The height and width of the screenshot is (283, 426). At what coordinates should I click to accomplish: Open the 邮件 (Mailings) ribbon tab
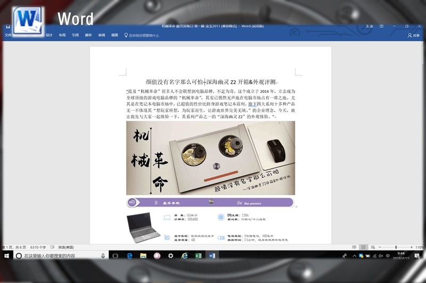88,35
